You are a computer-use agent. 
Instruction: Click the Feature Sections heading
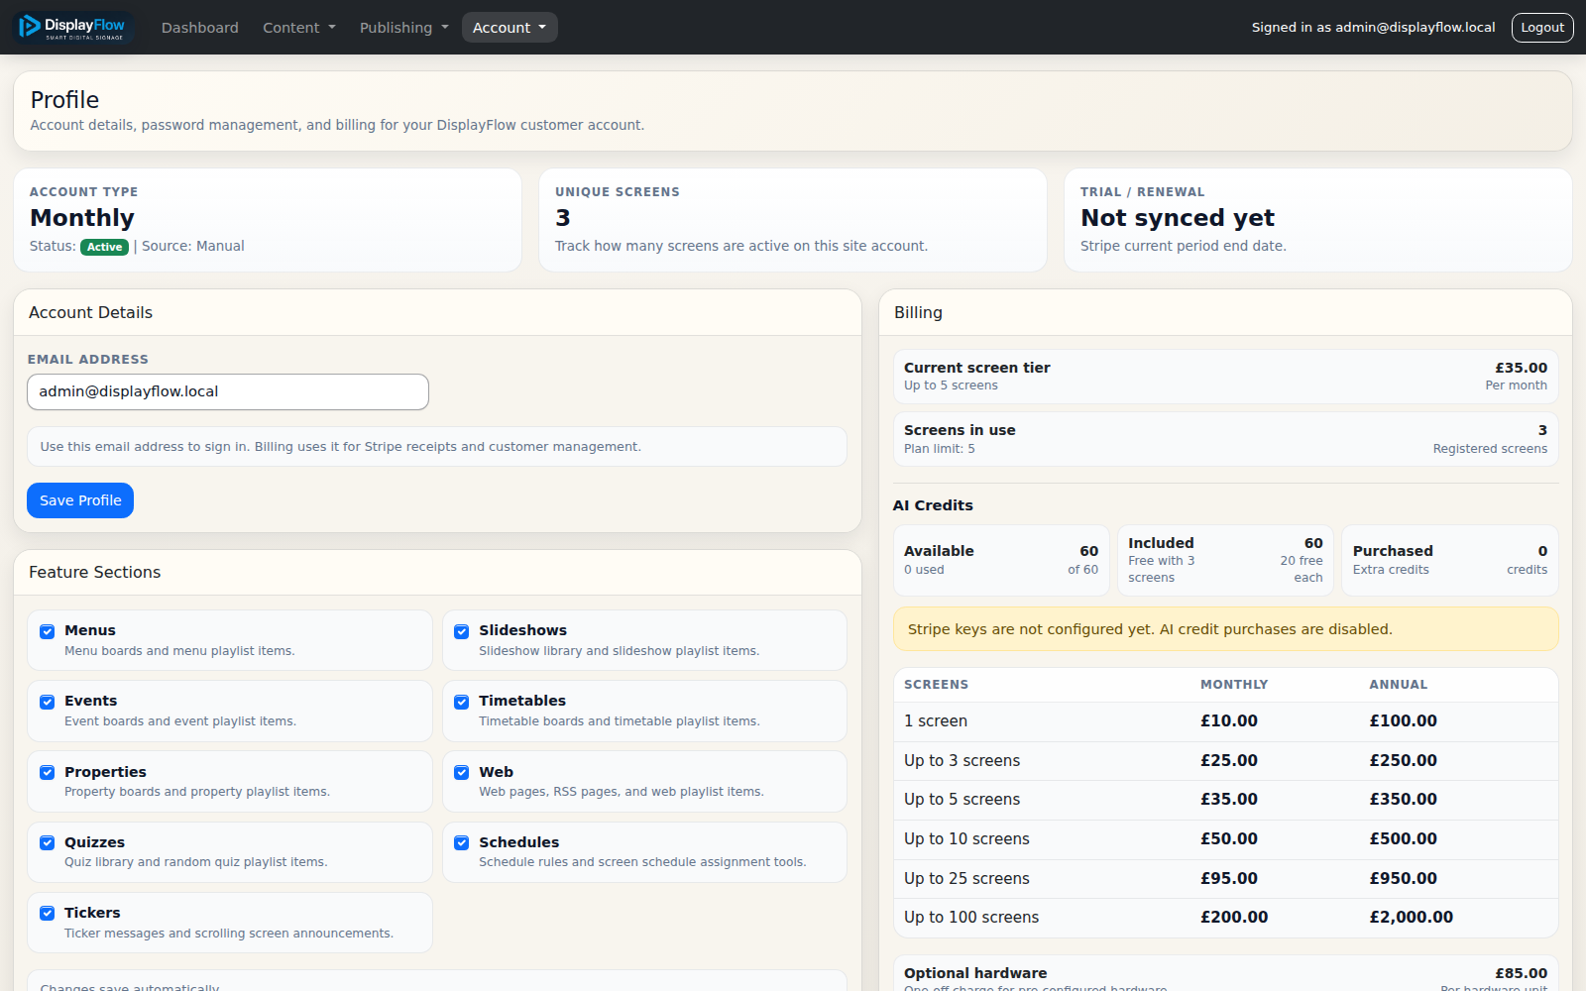[x=94, y=573]
